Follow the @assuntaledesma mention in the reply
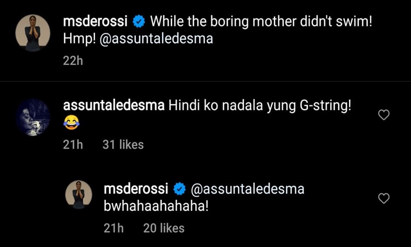Viewport: 411px width, 247px height. point(247,189)
